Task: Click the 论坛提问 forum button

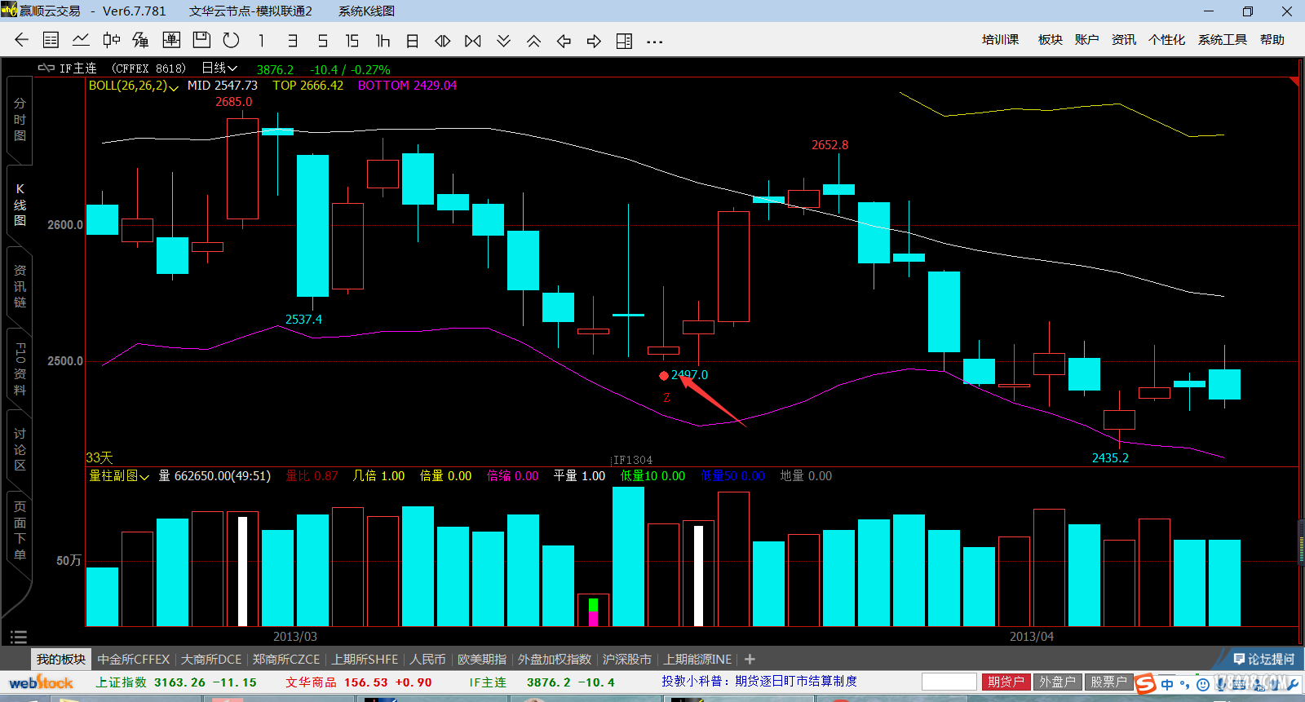Action: pyautogui.click(x=1264, y=659)
